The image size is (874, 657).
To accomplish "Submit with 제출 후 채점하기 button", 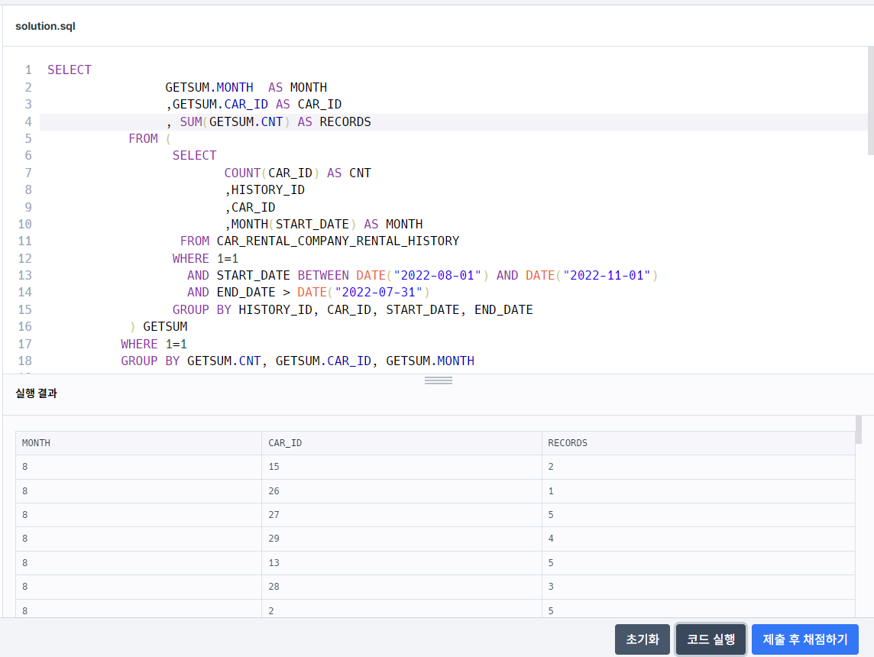I will 805,639.
